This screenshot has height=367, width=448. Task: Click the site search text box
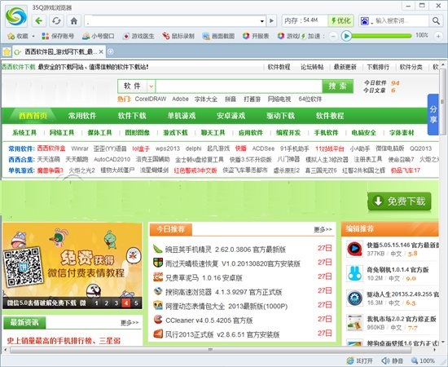239,86
